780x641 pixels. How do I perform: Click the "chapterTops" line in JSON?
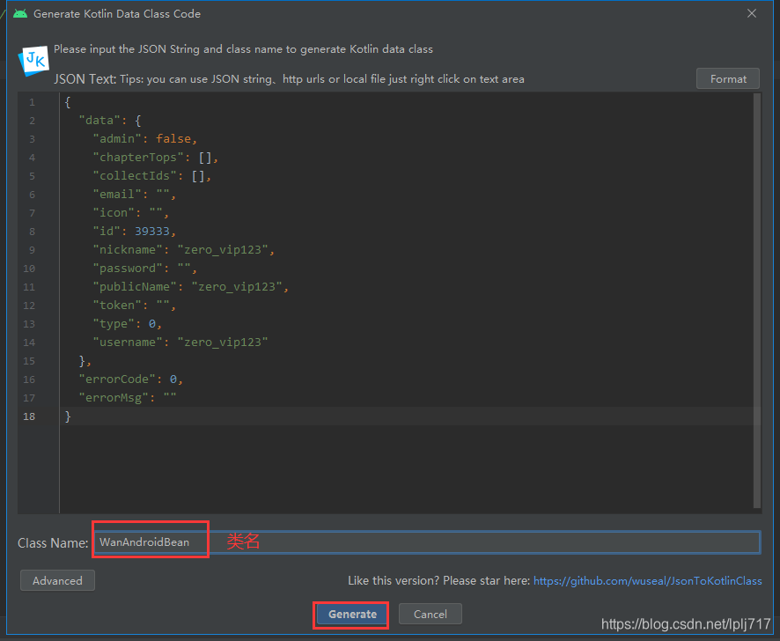(x=155, y=158)
